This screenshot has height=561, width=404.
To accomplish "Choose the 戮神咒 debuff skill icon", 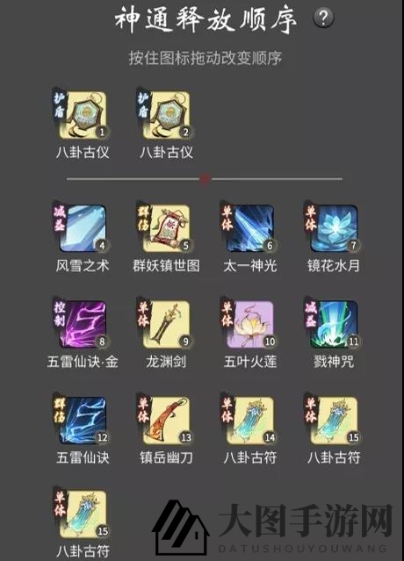I will 334,325.
